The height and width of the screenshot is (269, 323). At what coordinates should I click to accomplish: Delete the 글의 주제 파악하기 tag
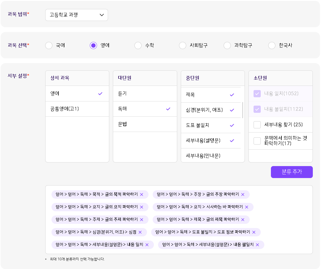(x=142, y=220)
